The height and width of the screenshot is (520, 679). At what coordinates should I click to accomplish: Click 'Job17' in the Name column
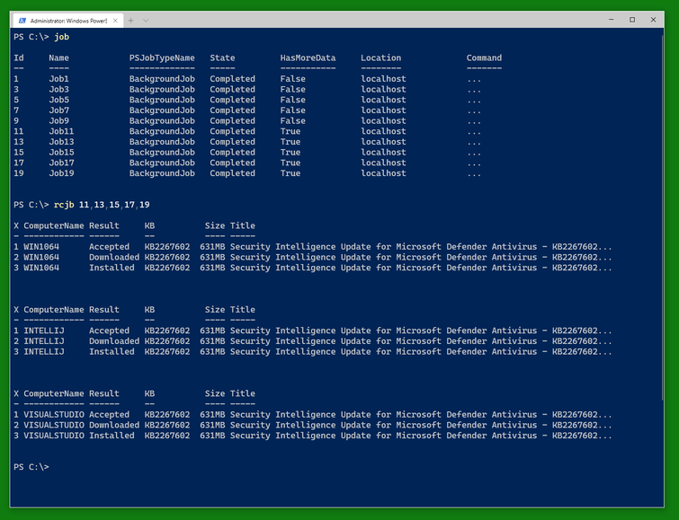point(61,163)
